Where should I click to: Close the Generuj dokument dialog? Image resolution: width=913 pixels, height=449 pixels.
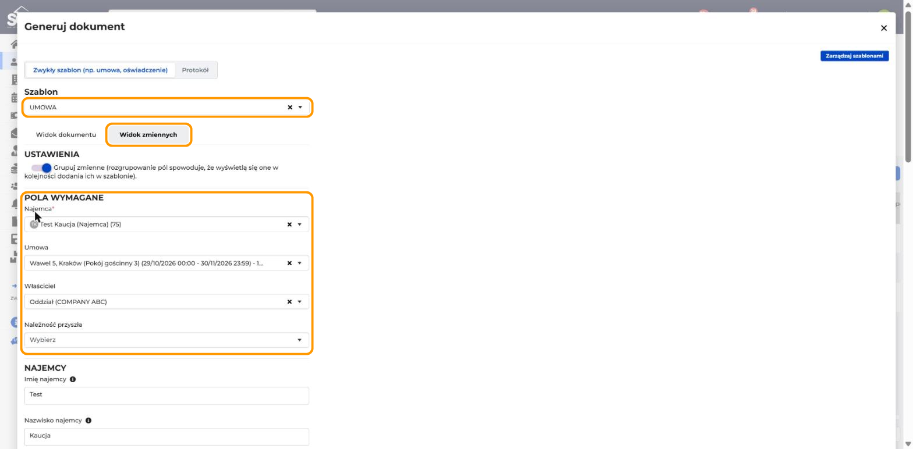click(x=883, y=28)
